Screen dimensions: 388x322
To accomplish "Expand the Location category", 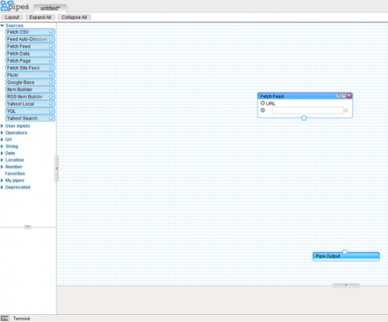I will 2,160.
